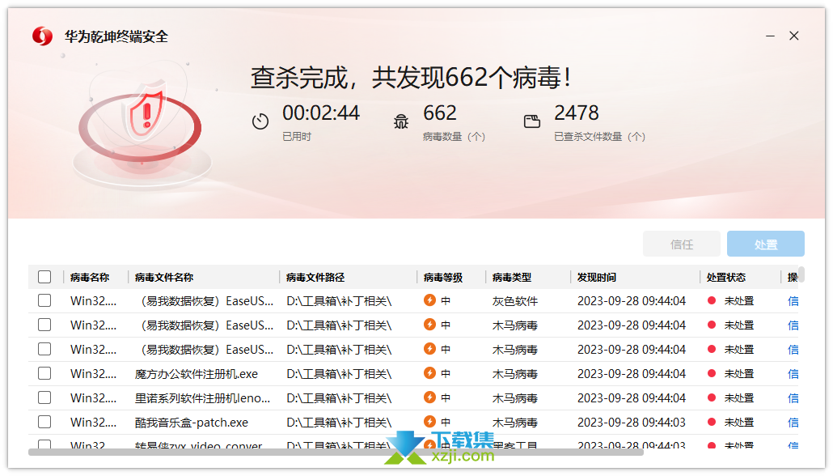833x476 pixels.
Task: Click the 灰色软件 virus type cell
Action: point(515,301)
